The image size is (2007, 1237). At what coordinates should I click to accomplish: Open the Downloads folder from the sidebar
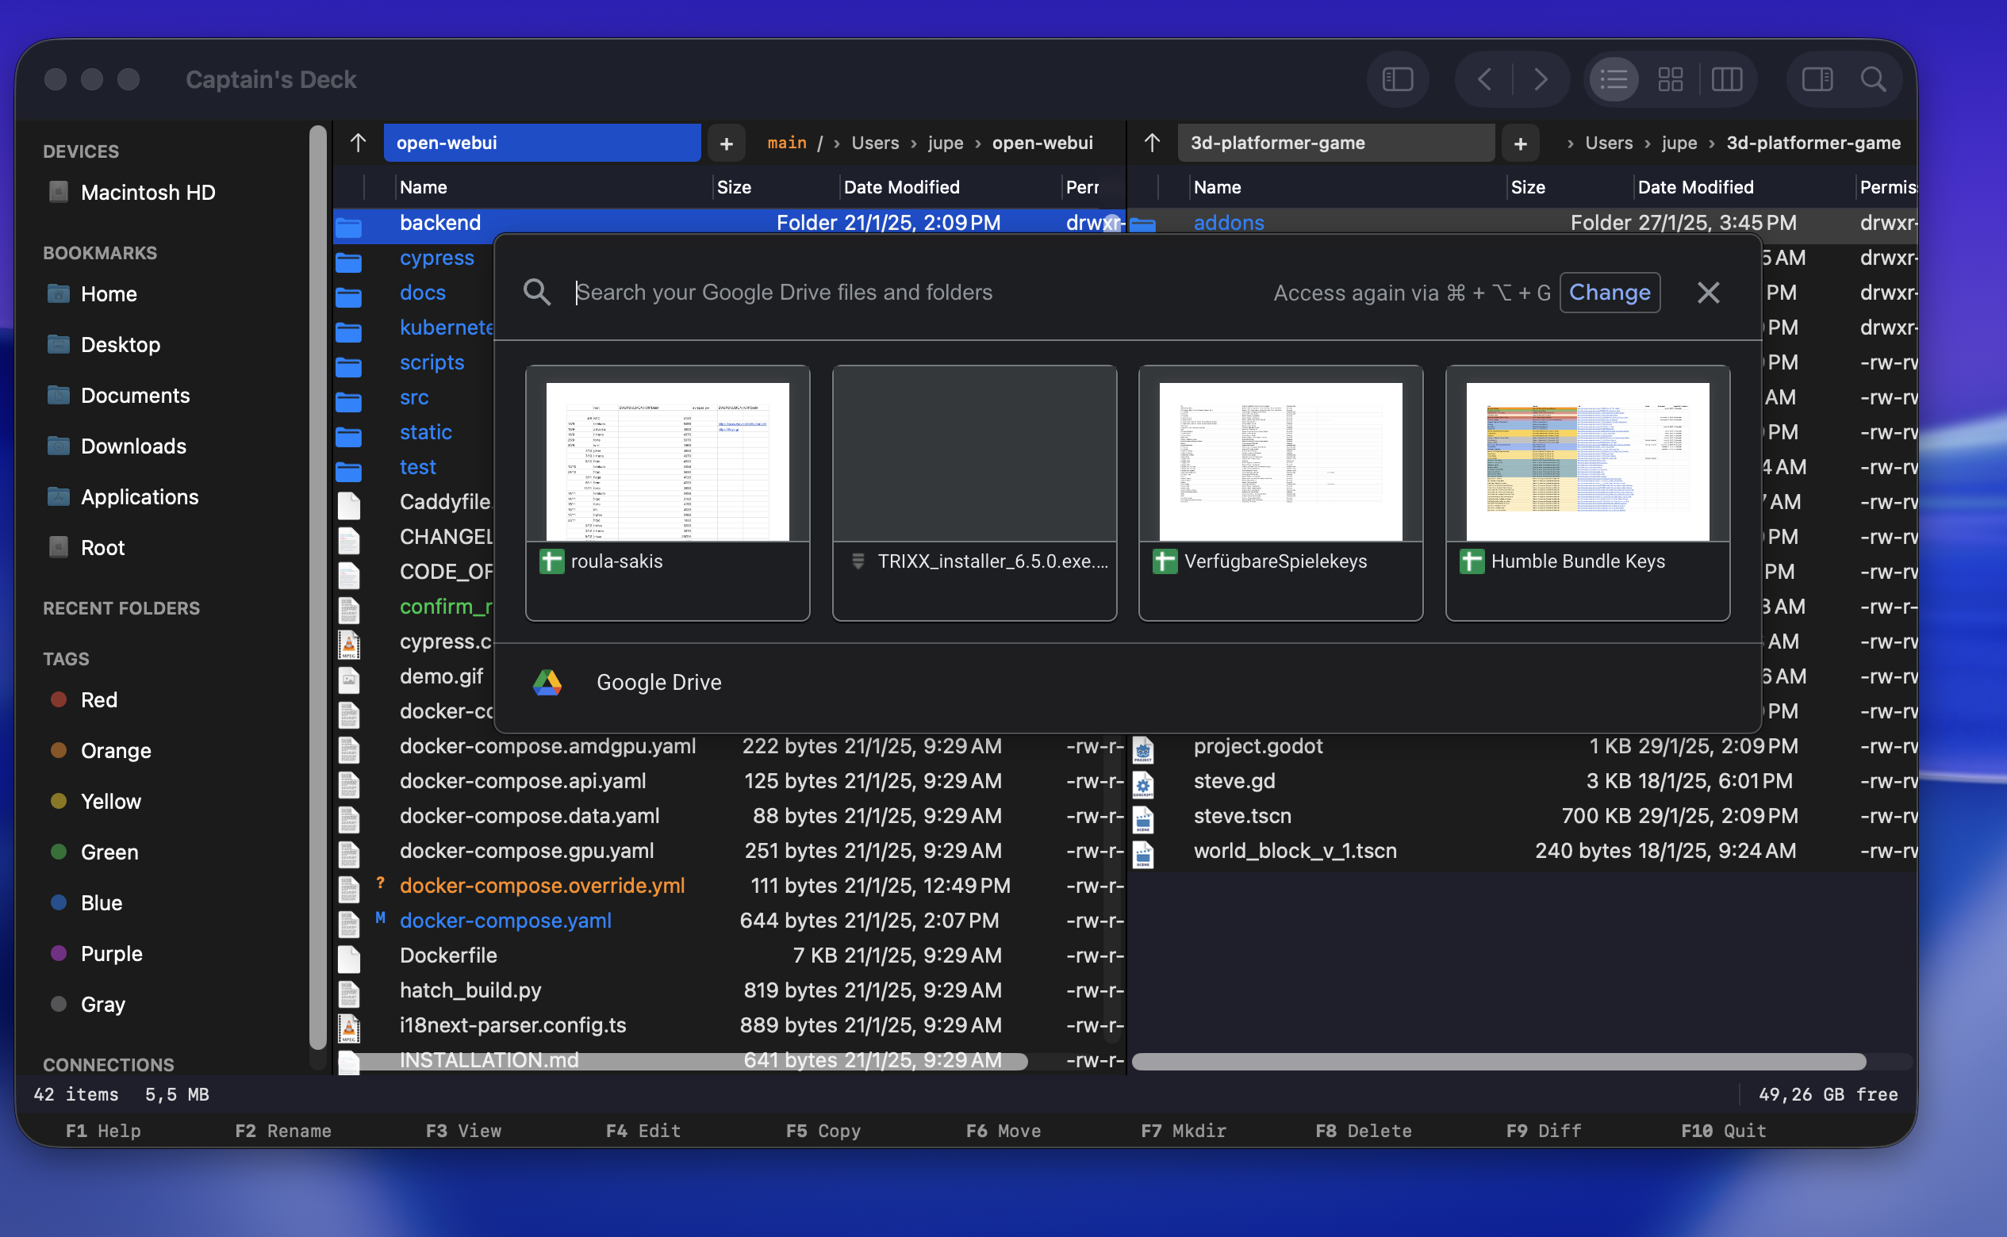click(x=133, y=446)
